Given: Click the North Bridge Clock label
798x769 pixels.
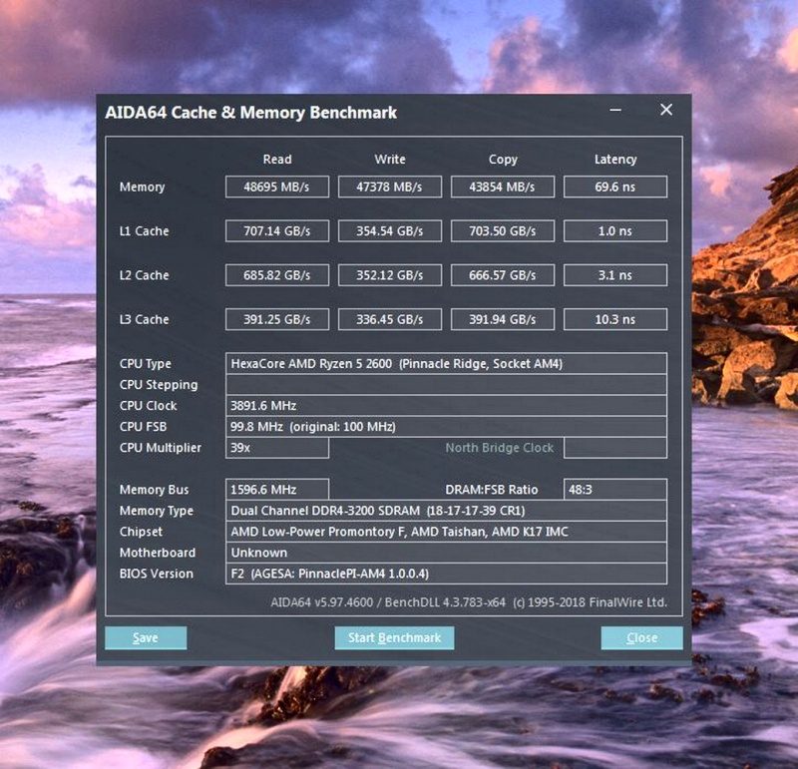Looking at the screenshot, I should pyautogui.click(x=500, y=448).
